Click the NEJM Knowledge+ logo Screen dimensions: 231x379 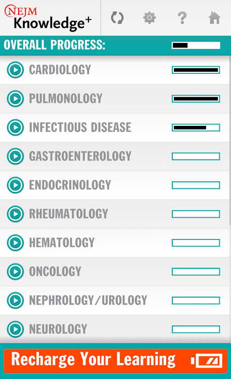click(48, 18)
